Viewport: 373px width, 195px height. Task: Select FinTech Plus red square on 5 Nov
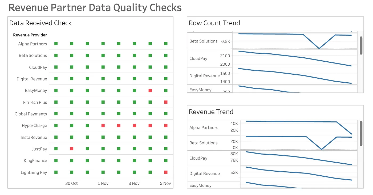click(x=166, y=102)
